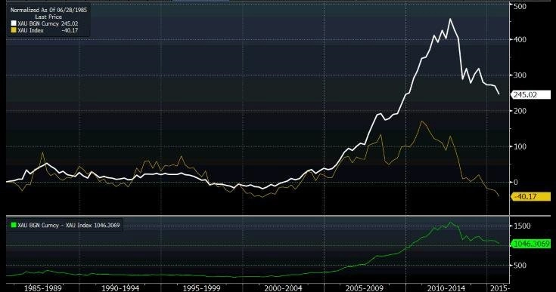Click the yellow XAU Index legend swatch
The width and height of the screenshot is (556, 292).
point(14,30)
